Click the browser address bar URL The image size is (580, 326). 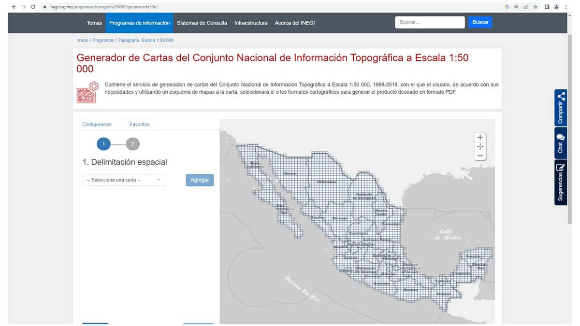(103, 7)
